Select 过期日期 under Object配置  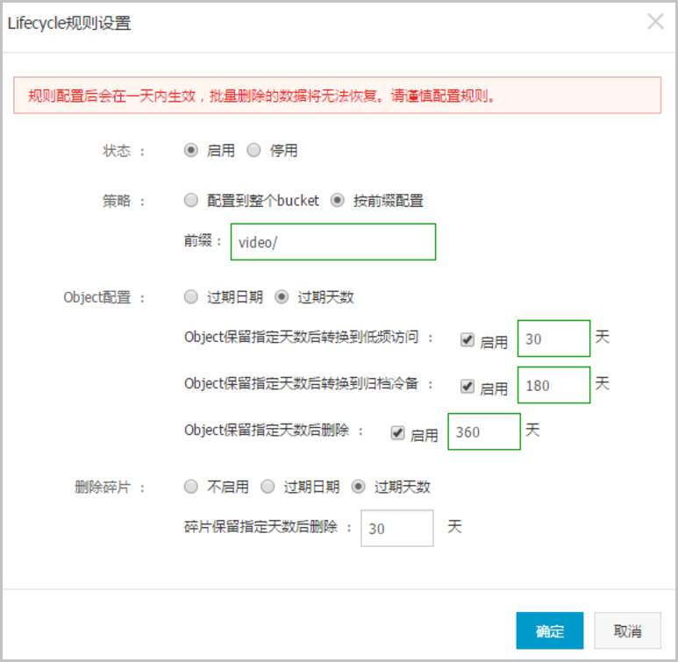pos(190,296)
